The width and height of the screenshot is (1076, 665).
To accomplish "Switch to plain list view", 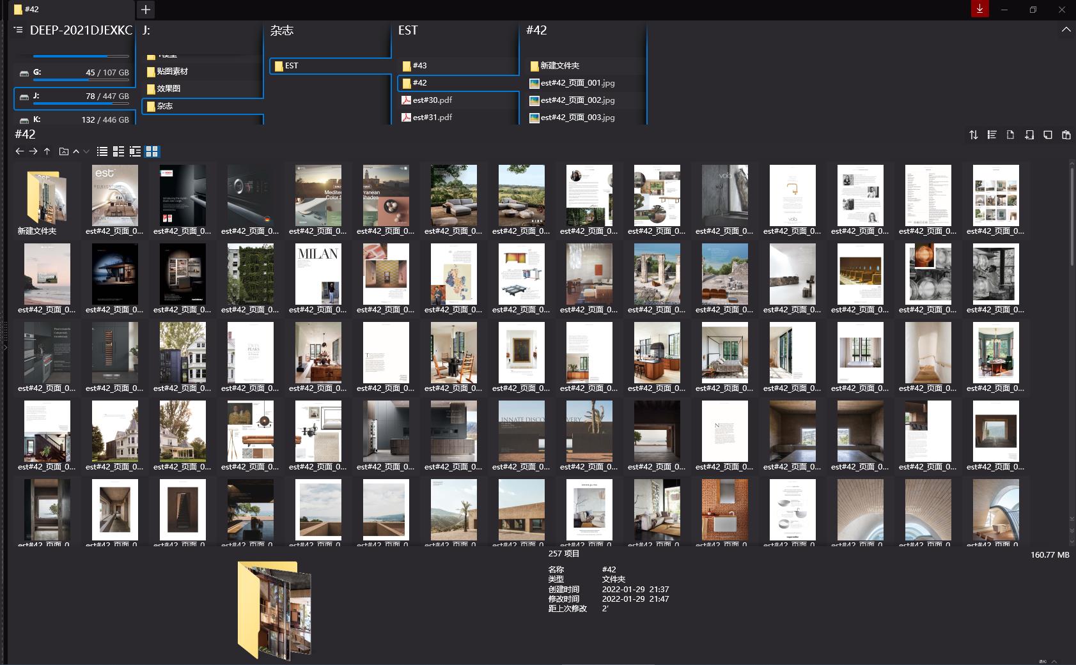I will (102, 151).
